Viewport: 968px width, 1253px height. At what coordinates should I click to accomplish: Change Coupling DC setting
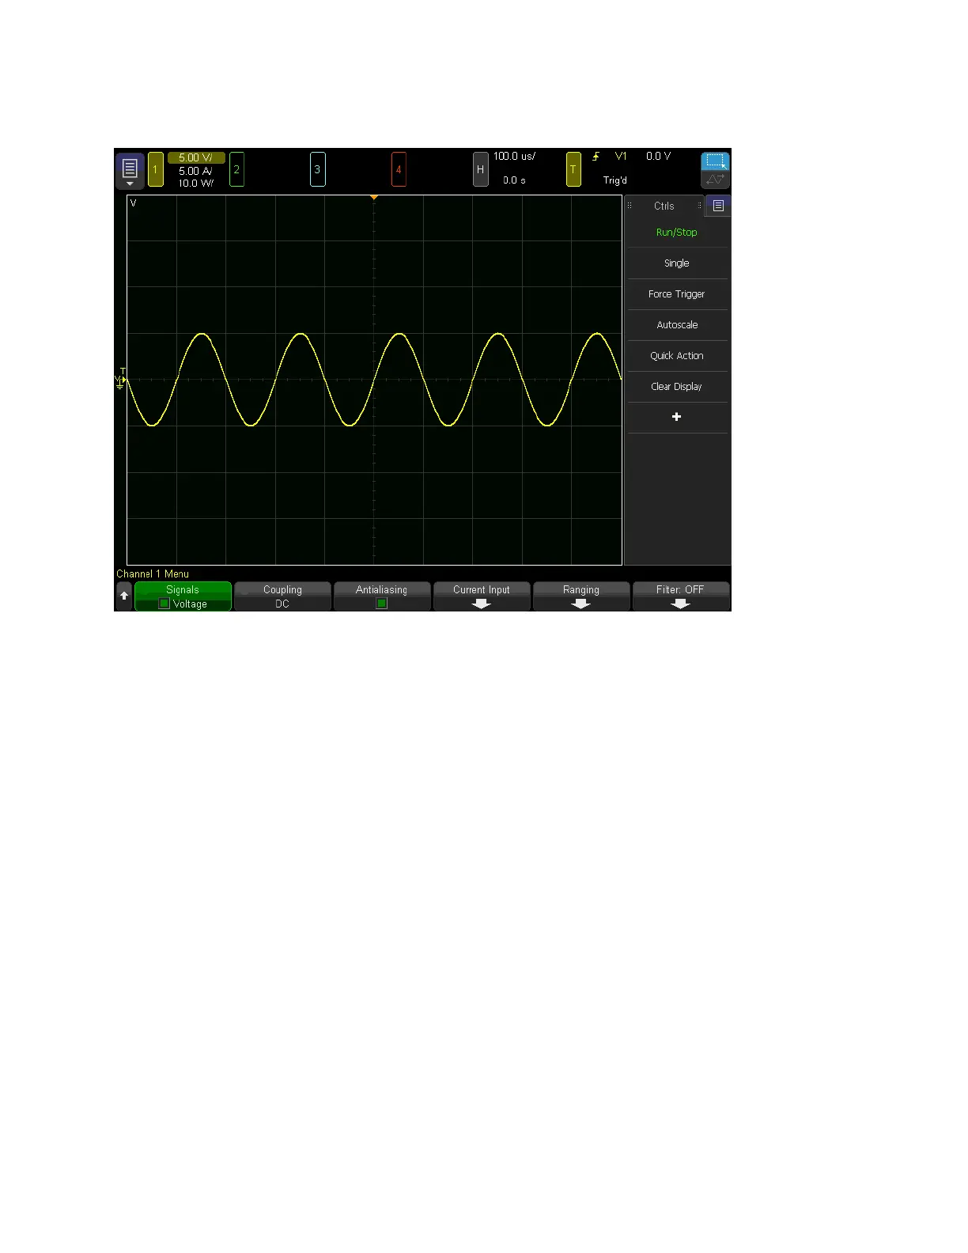click(x=282, y=596)
